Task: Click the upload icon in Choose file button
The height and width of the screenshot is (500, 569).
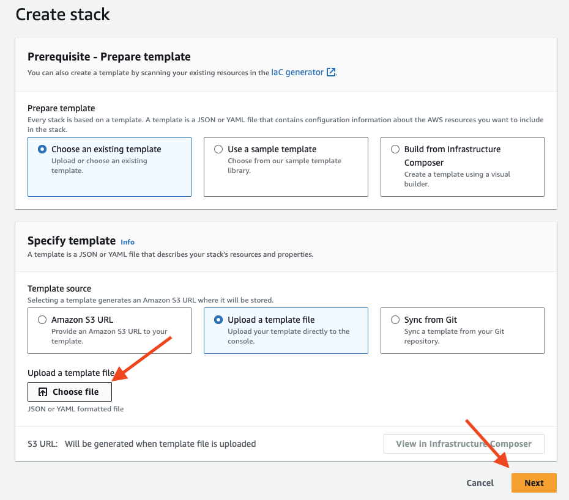Action: coord(43,392)
